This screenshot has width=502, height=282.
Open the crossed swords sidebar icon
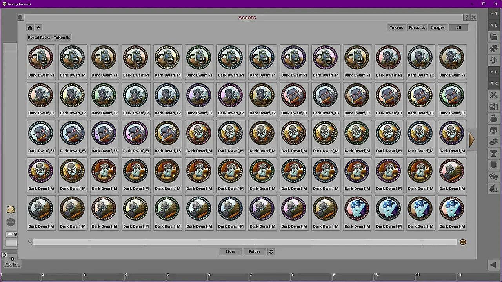tap(493, 95)
